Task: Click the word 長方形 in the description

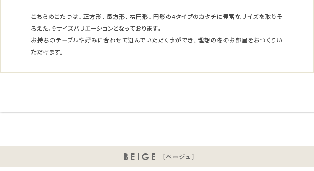Action: pyautogui.click(x=115, y=17)
